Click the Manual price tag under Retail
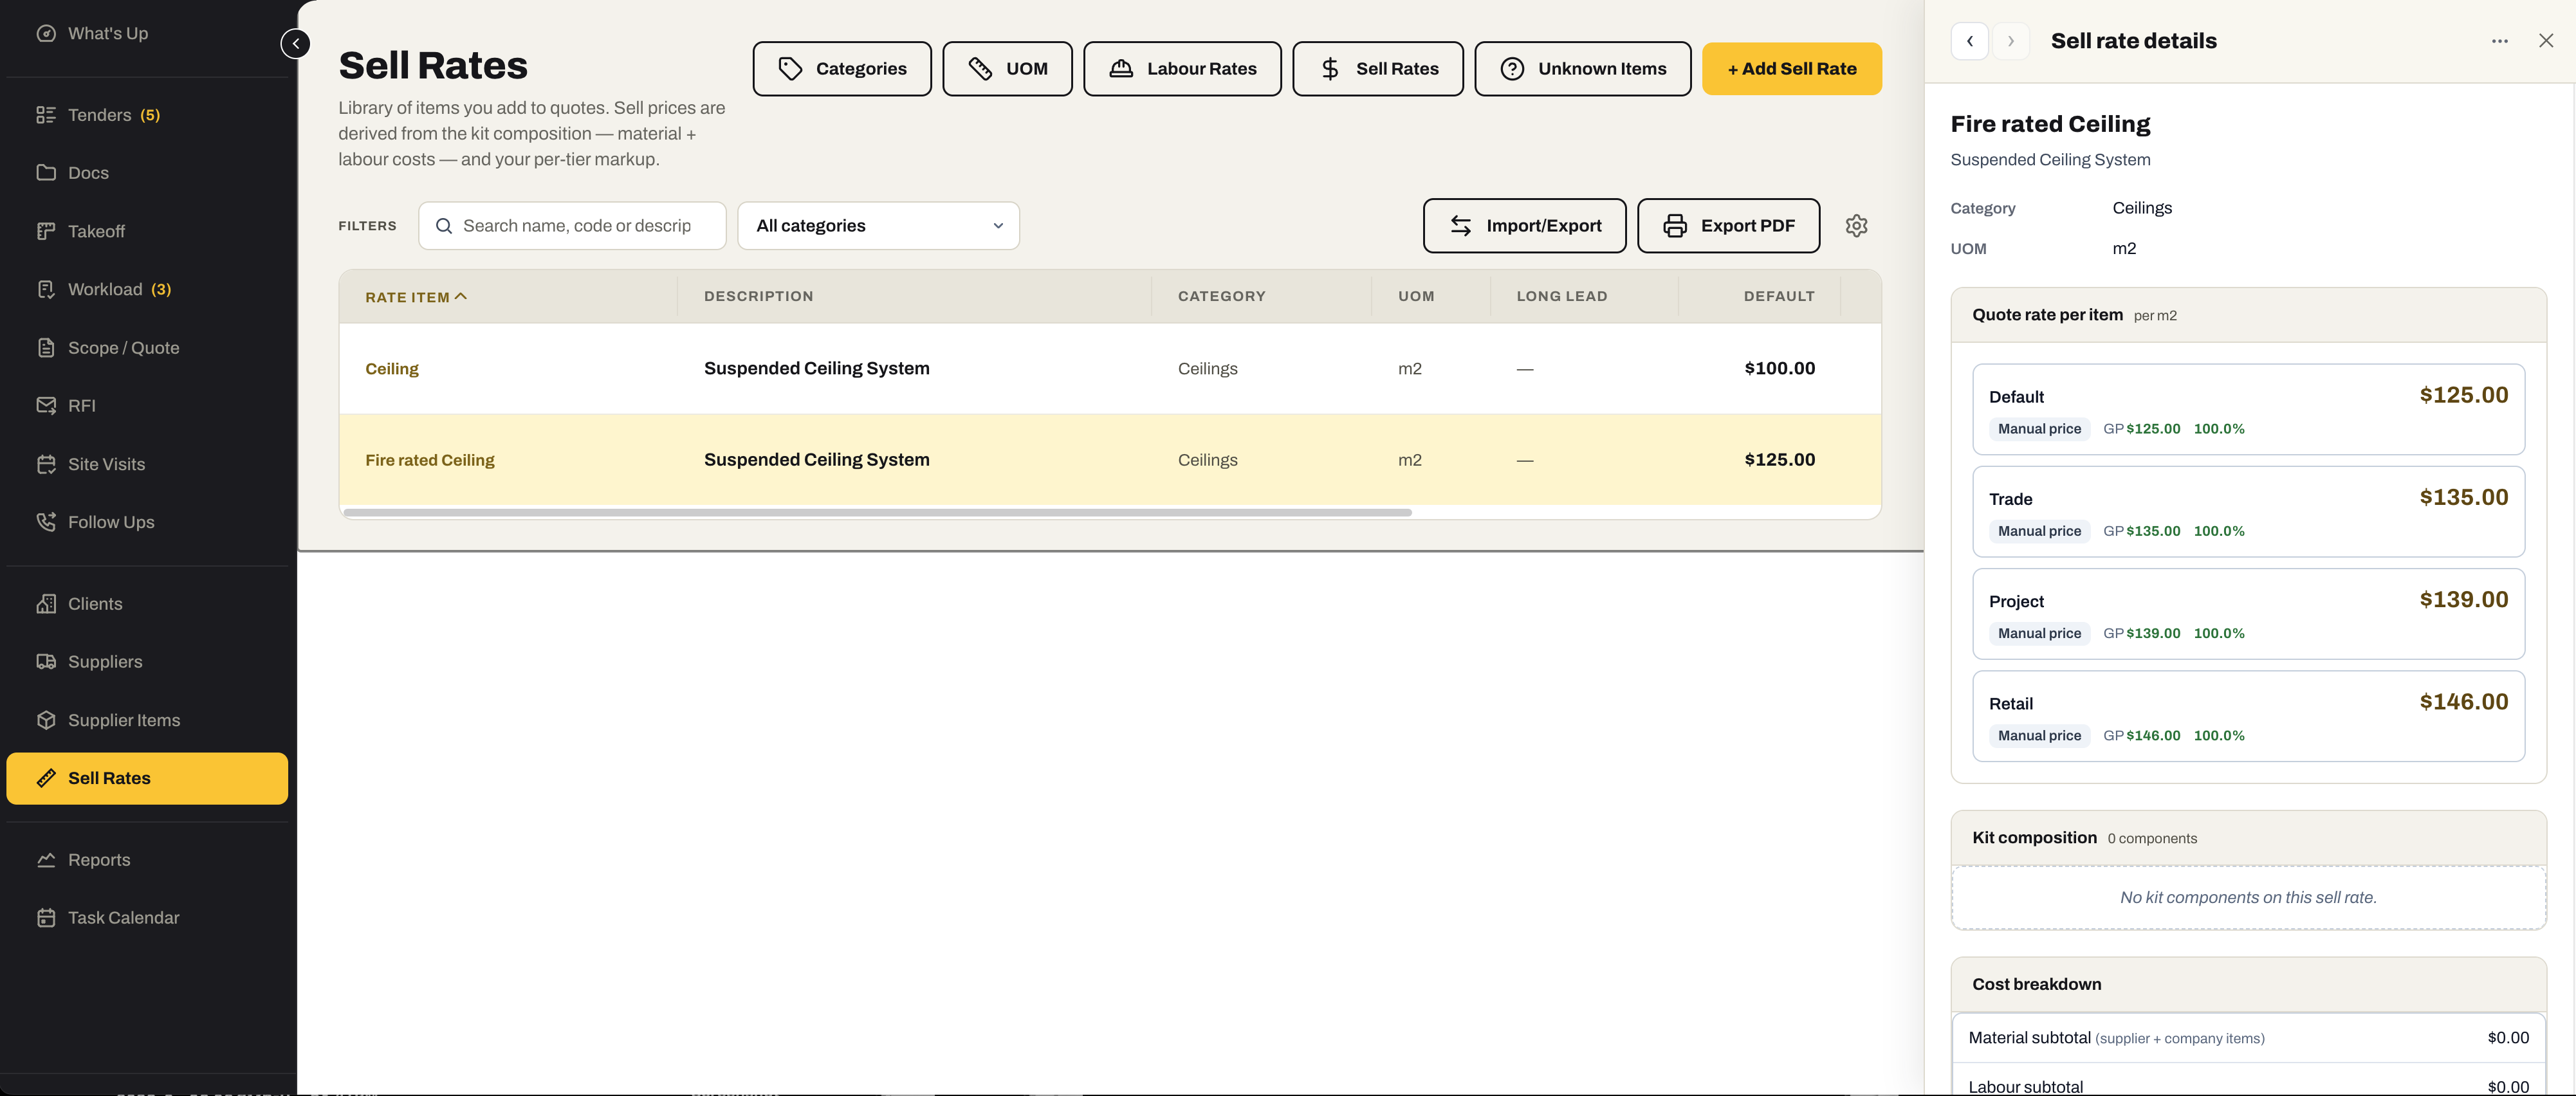This screenshot has height=1096, width=2576. click(x=2039, y=736)
